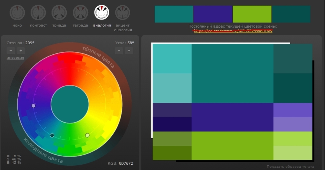Click Показать образец текста link

click(290, 166)
